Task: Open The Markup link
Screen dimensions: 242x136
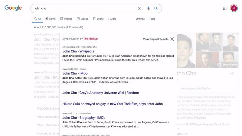Action: pyautogui.click(x=90, y=39)
